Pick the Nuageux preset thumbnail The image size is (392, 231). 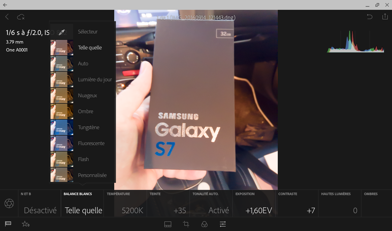62,95
